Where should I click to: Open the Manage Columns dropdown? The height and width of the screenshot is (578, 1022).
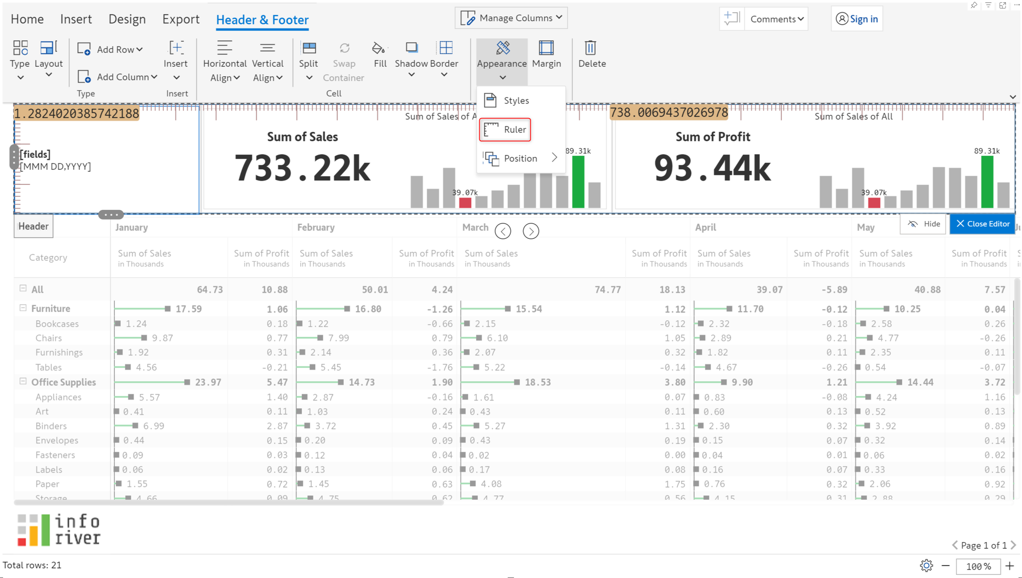(x=511, y=18)
